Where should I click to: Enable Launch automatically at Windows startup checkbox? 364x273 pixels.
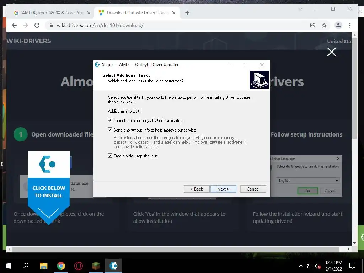[x=110, y=120]
